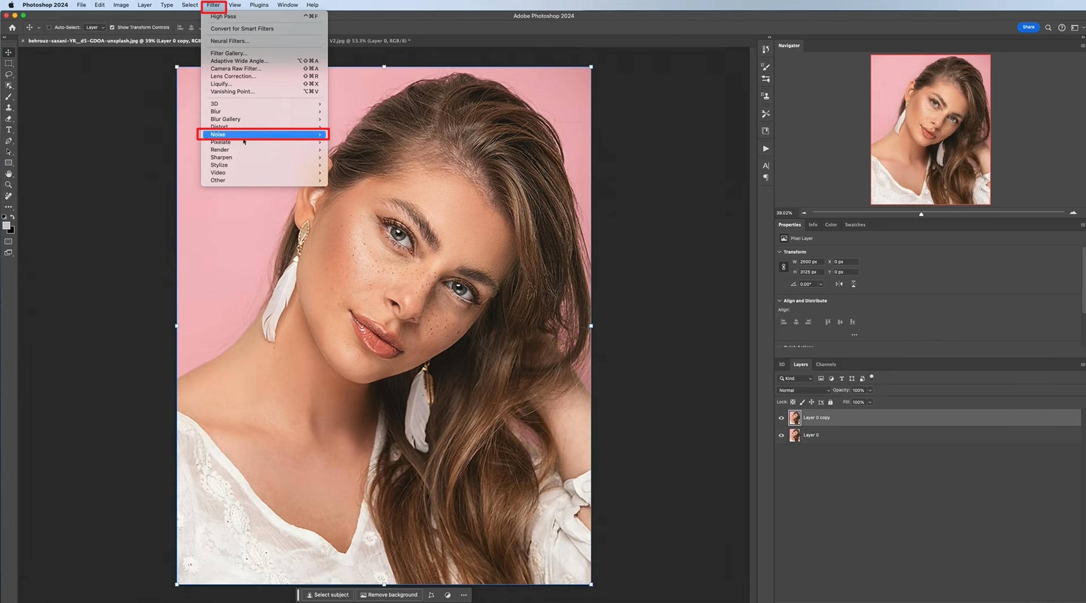Switch to the Channels tab
The image size is (1086, 603).
coord(825,364)
